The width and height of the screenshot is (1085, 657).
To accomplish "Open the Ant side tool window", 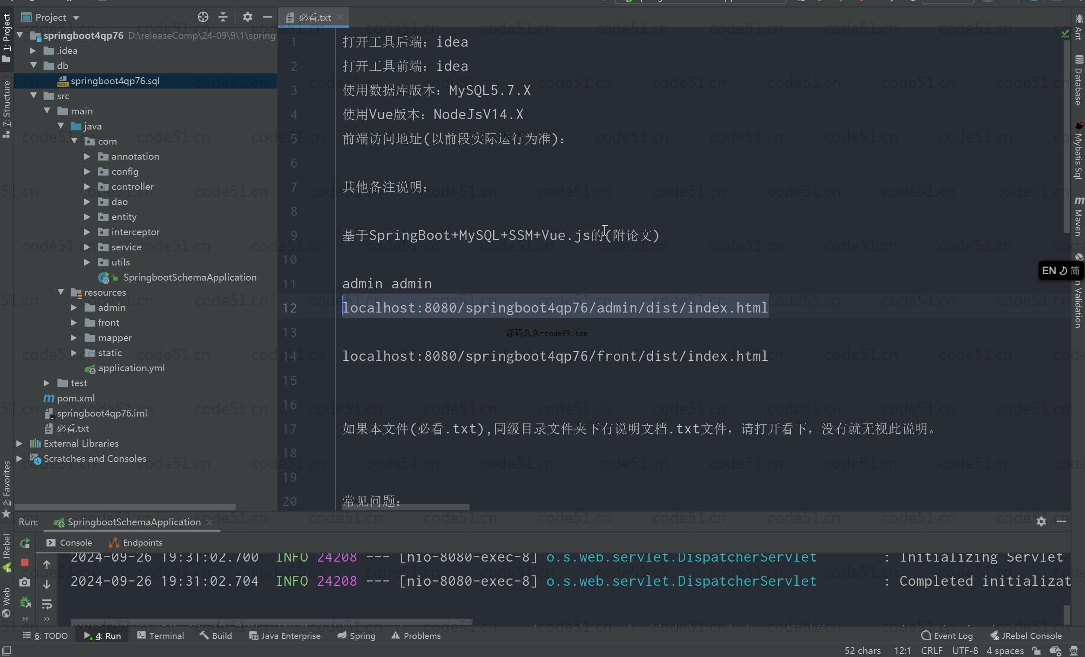I will point(1079,27).
